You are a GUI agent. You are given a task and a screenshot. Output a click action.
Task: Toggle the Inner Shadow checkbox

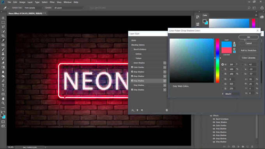(132, 63)
